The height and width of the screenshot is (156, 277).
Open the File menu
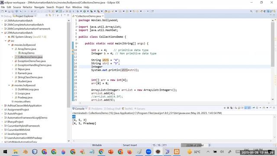coord(3,7)
